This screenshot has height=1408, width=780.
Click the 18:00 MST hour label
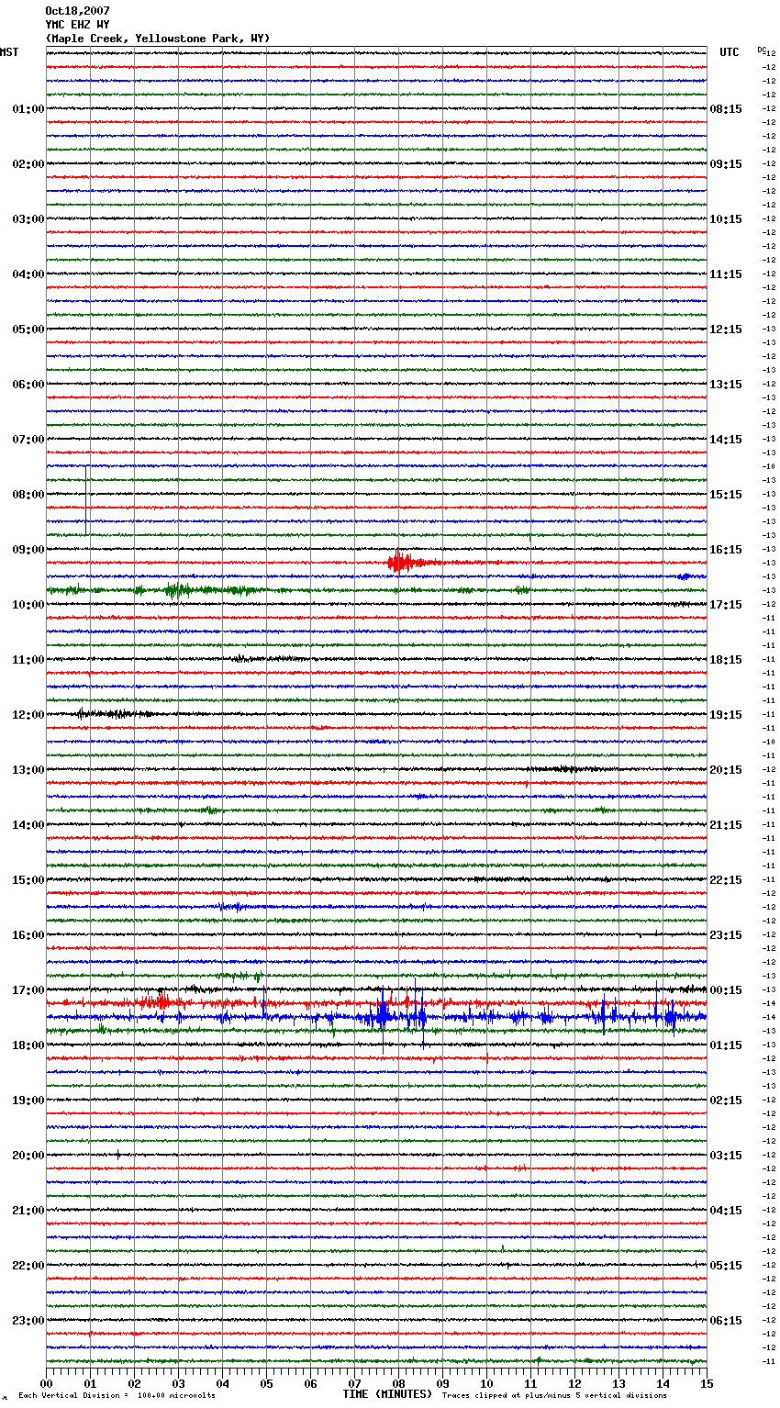28,1045
